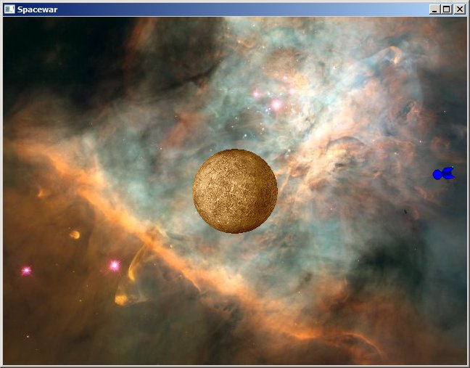Click the small orange glowing blob left of planet
This screenshot has height=368, width=470.
[75, 234]
